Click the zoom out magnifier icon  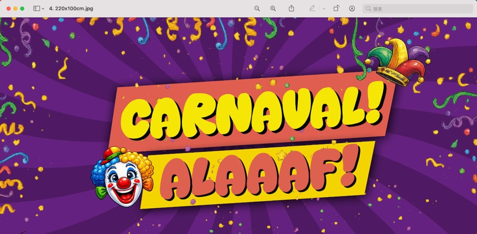257,9
